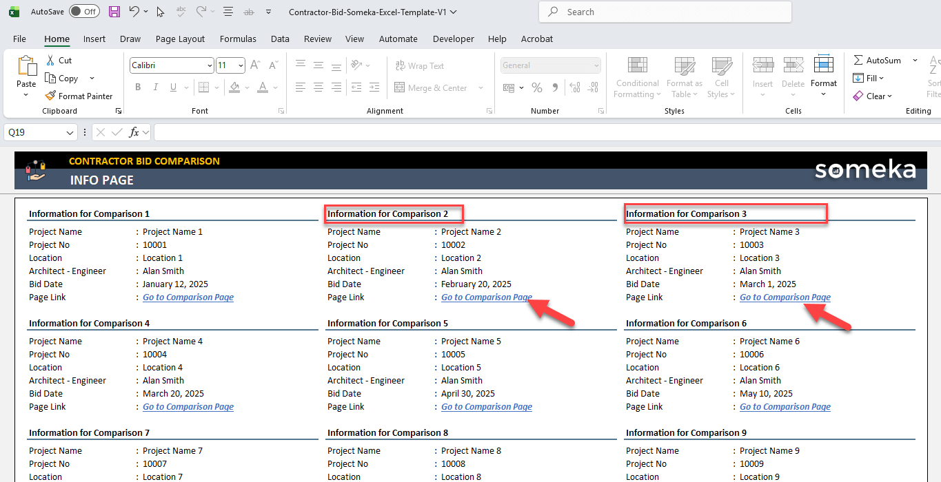Expand the Fill Color dropdown arrow

247,88
